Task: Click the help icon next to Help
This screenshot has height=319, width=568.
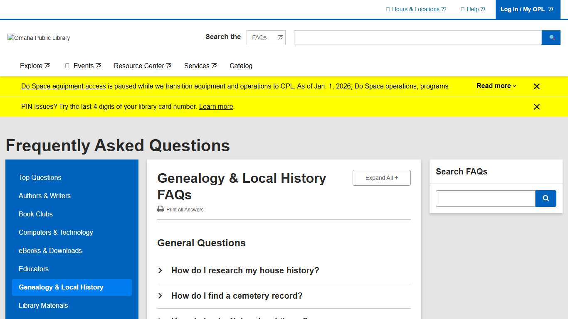Action: pos(463,9)
